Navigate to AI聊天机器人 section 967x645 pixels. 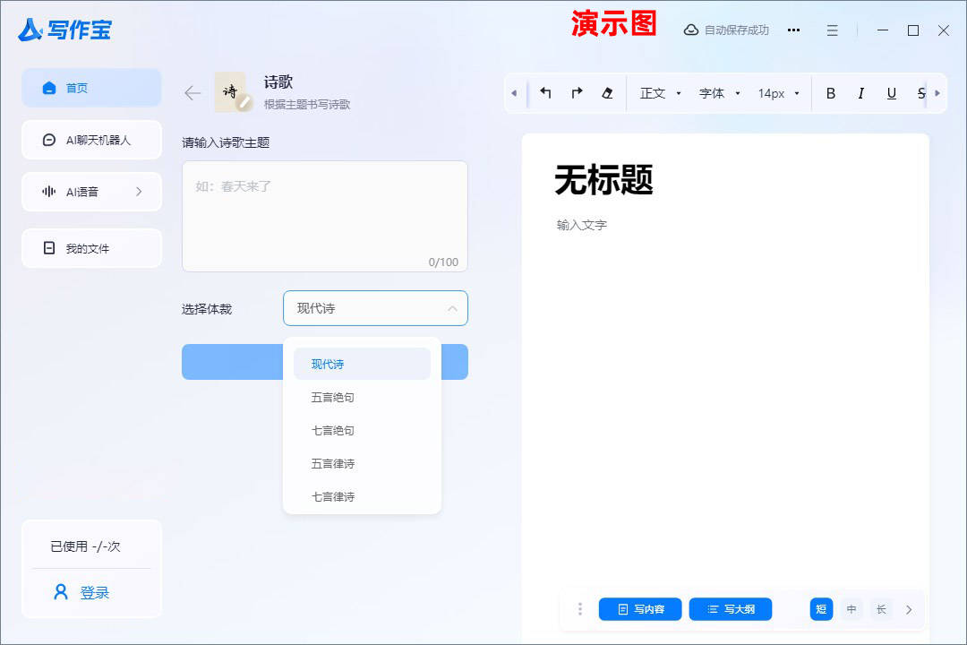pyautogui.click(x=91, y=140)
